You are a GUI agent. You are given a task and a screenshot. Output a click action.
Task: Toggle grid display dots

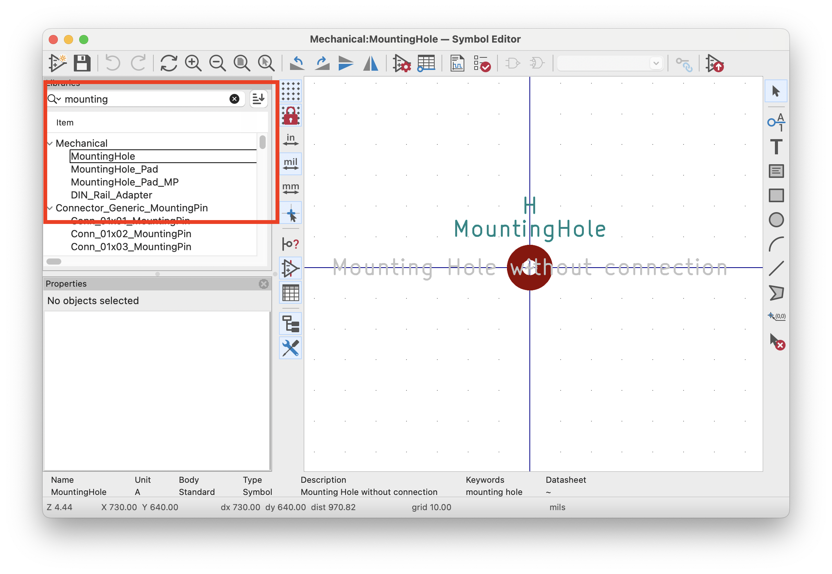tap(290, 91)
